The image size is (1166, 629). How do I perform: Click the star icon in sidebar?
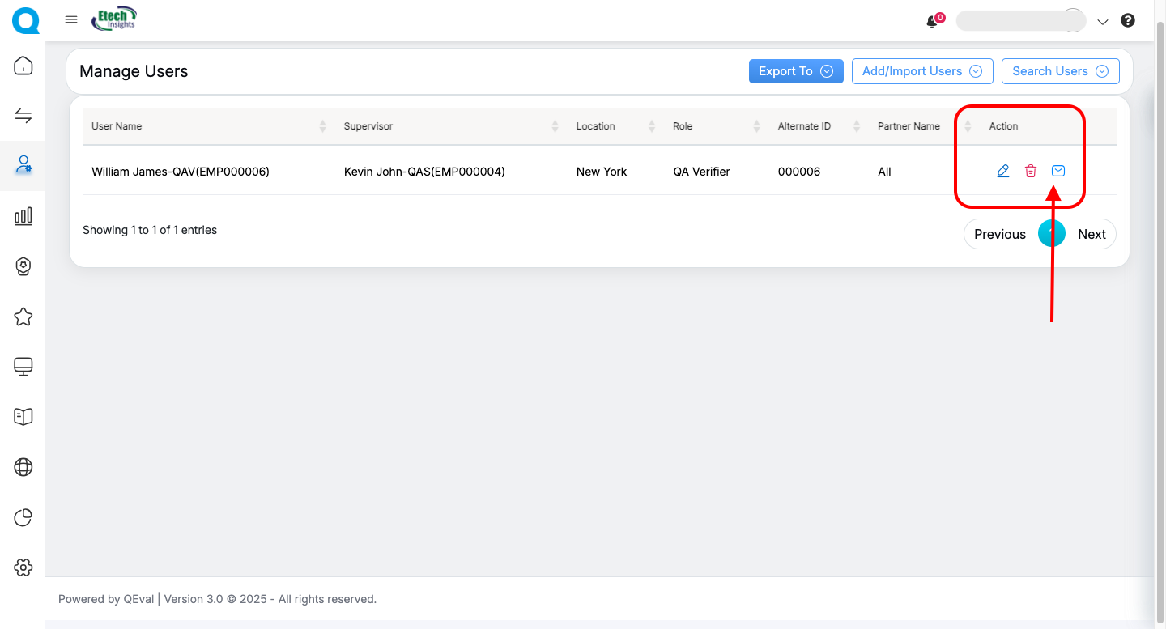coord(23,317)
